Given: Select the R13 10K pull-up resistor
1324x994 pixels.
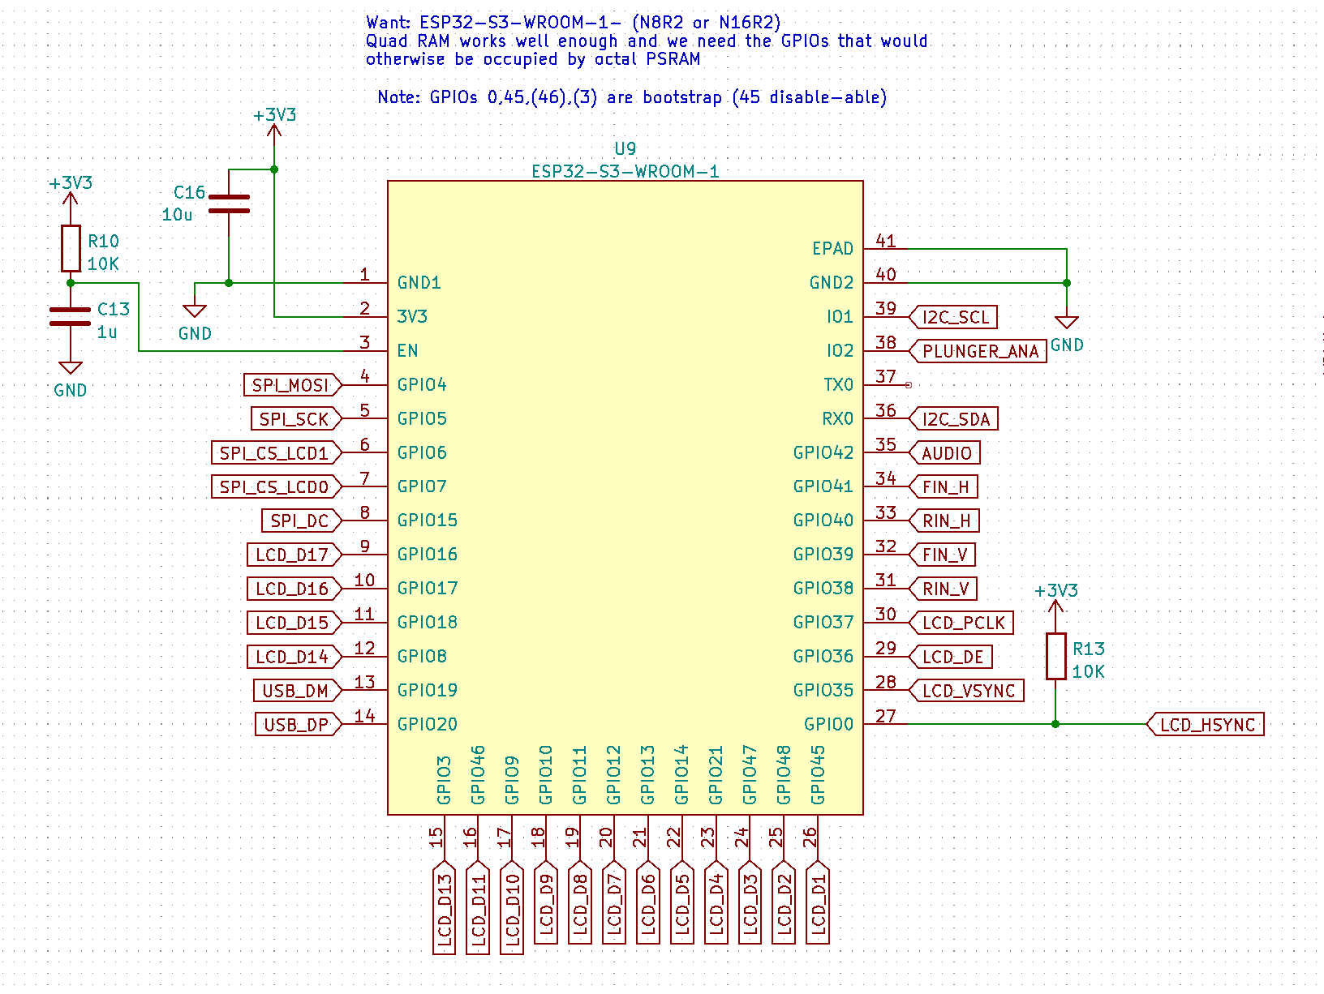Looking at the screenshot, I should (x=1055, y=656).
